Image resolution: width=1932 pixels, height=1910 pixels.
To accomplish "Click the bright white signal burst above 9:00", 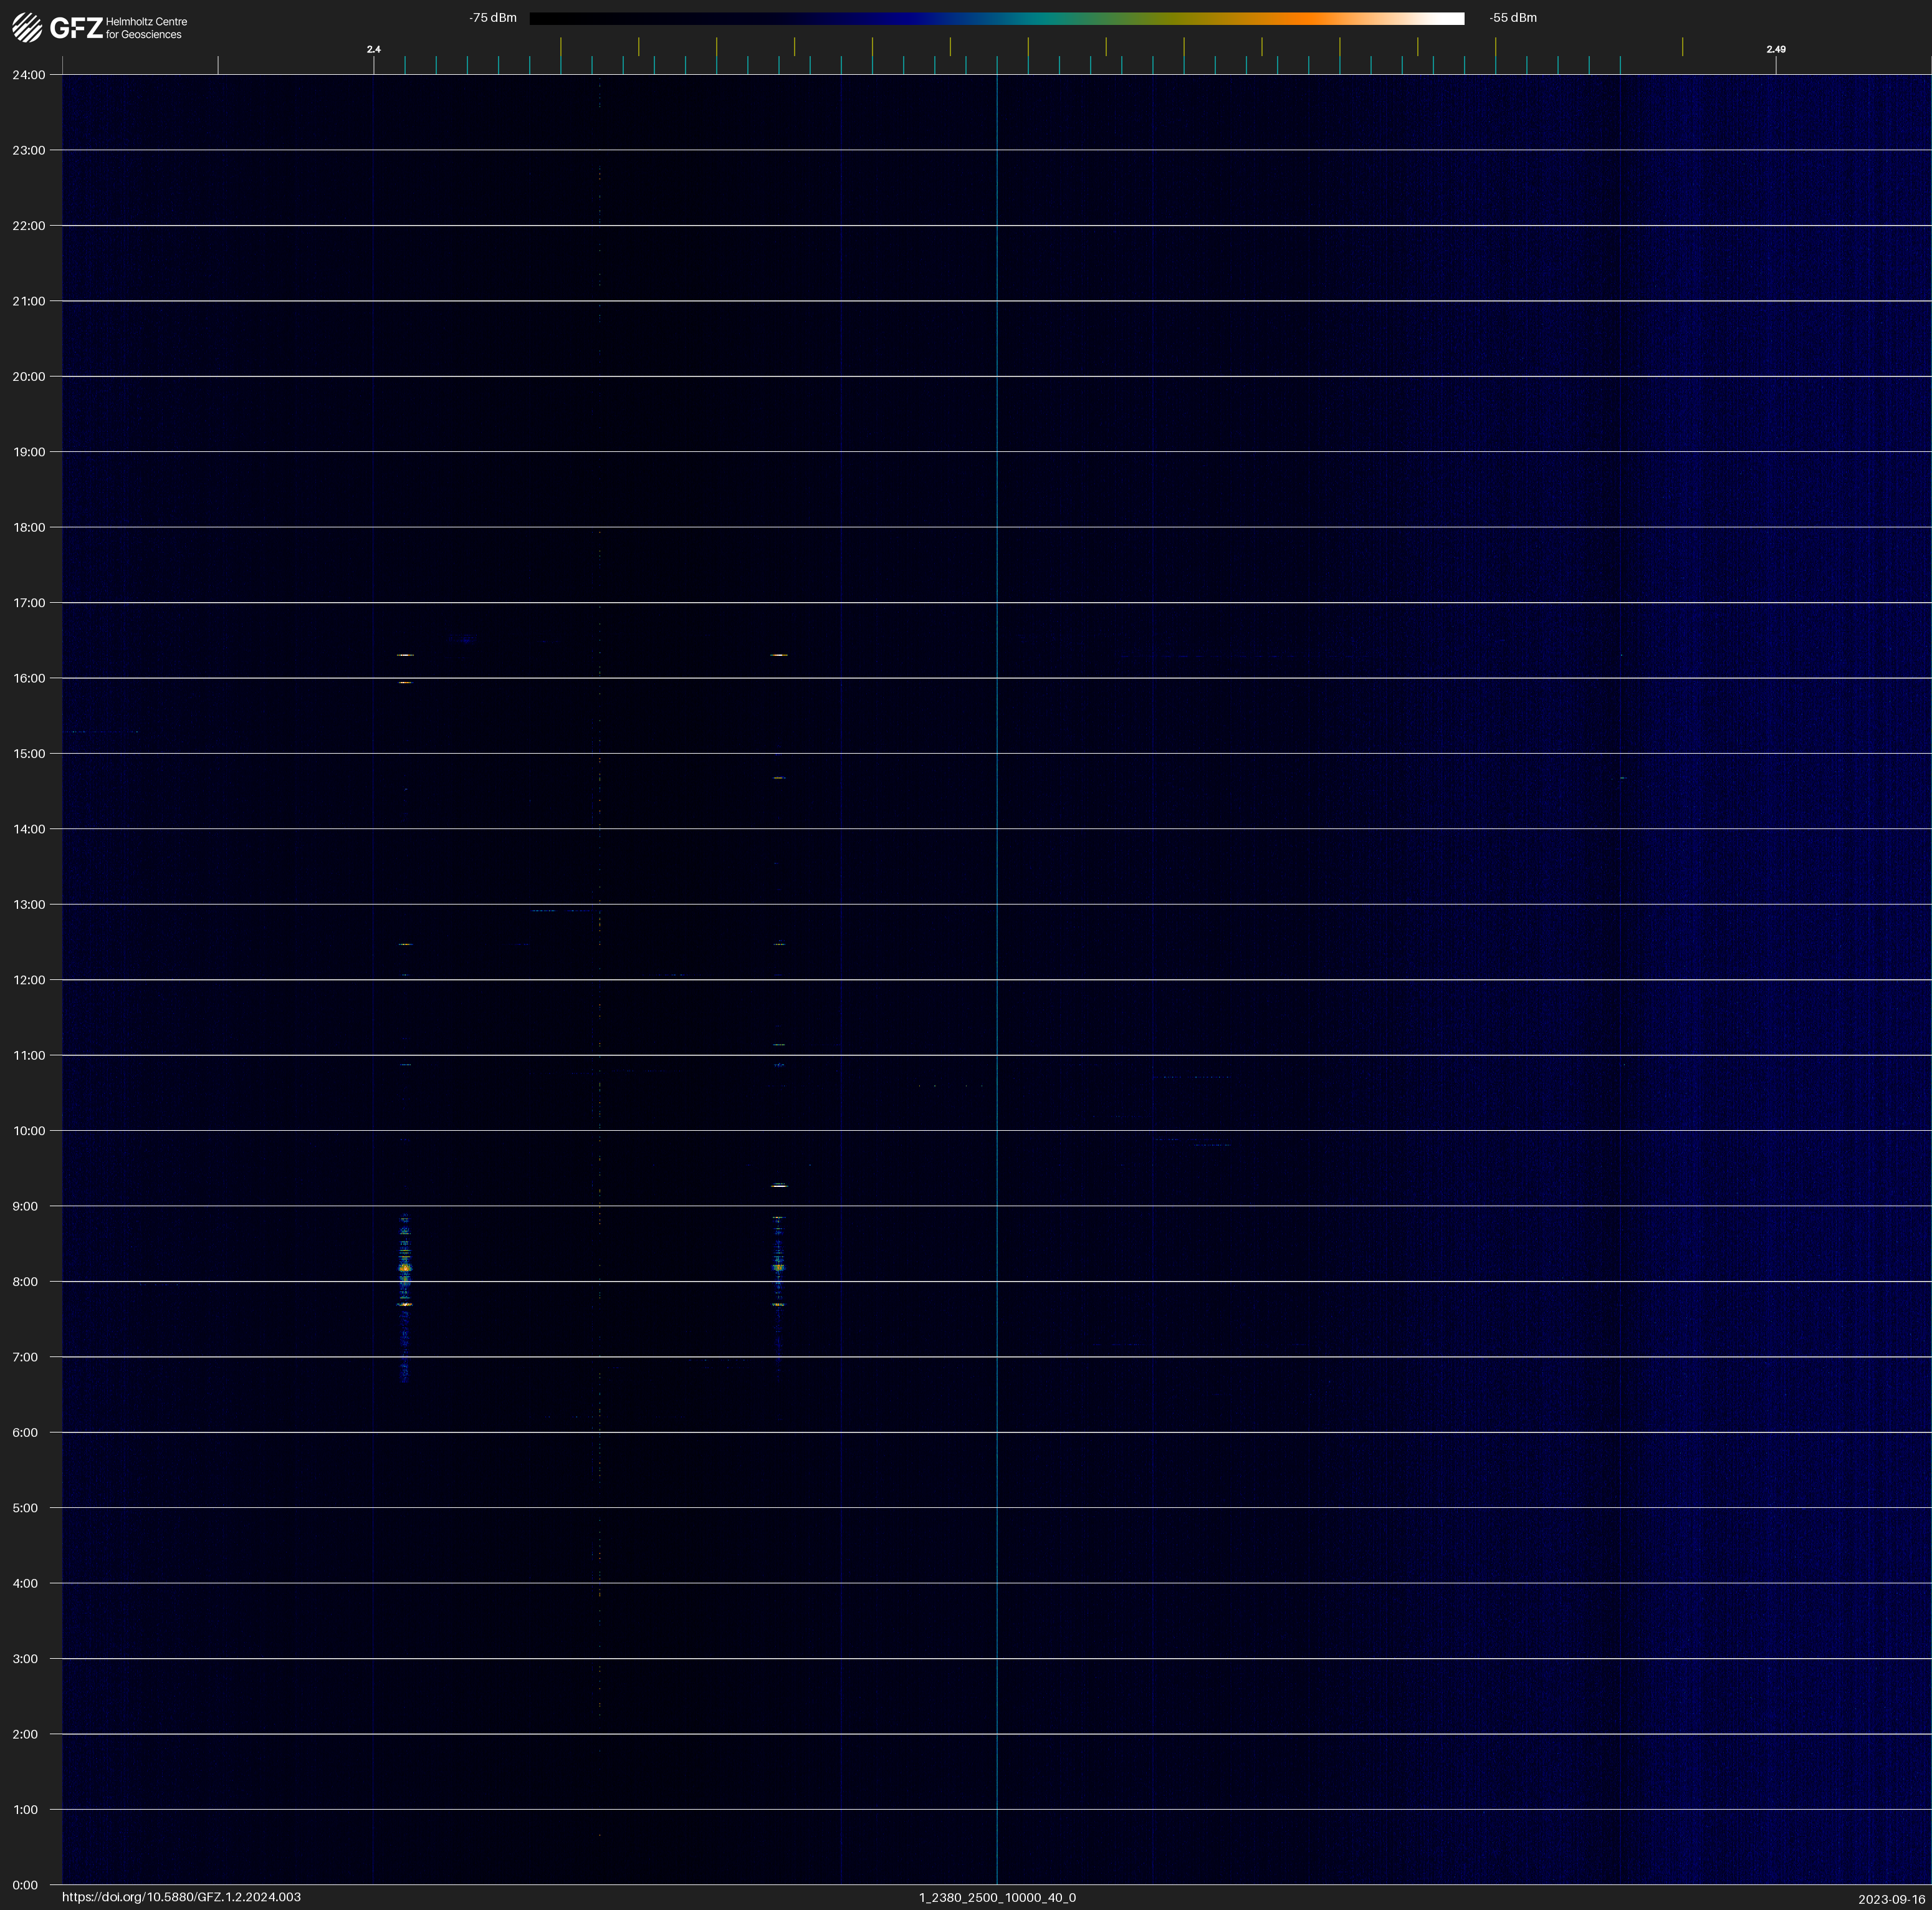I will [779, 1186].
